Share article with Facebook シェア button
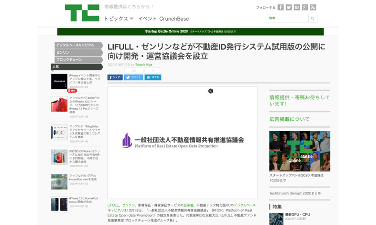This screenshot has width=376, height=225. point(115,77)
